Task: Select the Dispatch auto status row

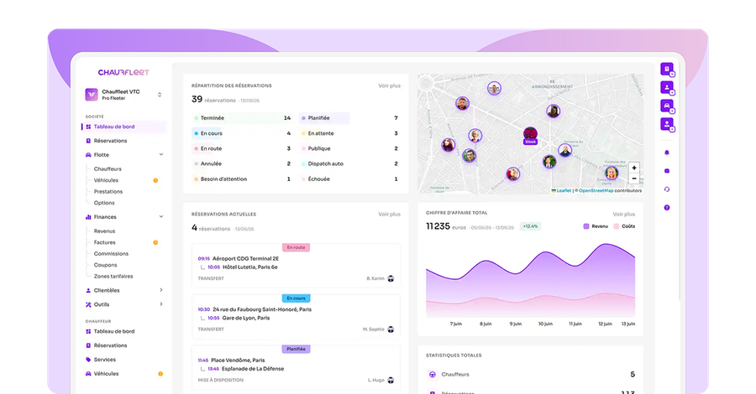Action: (350, 163)
